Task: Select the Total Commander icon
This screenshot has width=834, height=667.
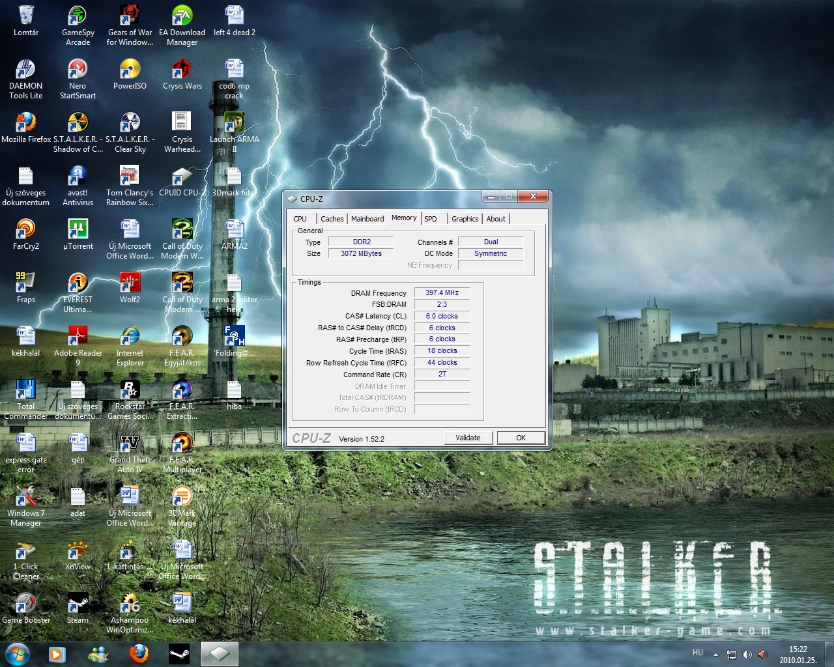Action: [x=26, y=399]
